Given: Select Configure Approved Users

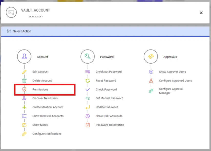Looking at the screenshot, I should click(175, 81).
